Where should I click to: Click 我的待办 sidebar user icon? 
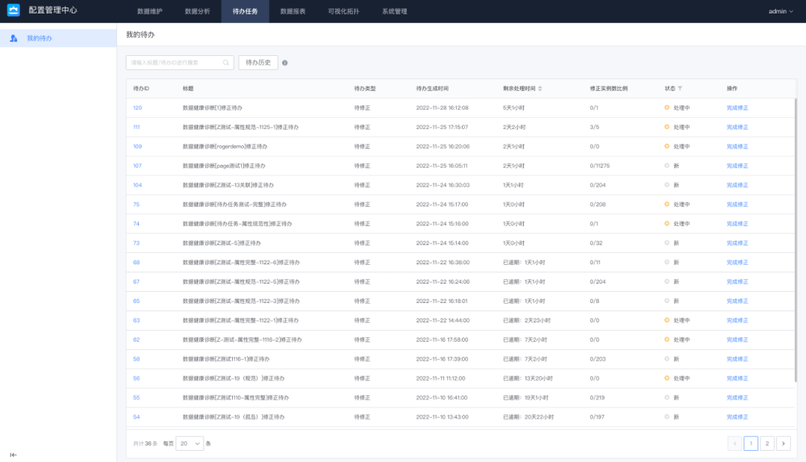pos(14,38)
